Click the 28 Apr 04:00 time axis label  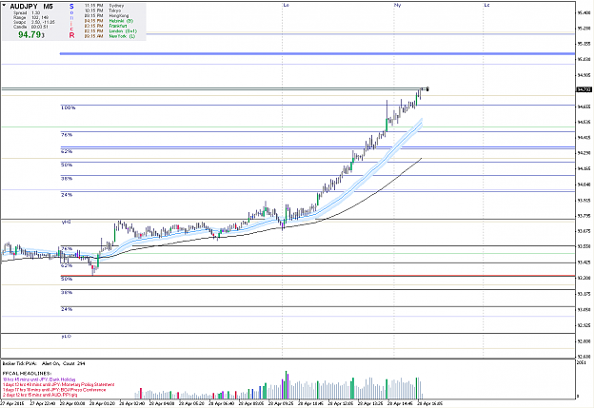(x=161, y=403)
